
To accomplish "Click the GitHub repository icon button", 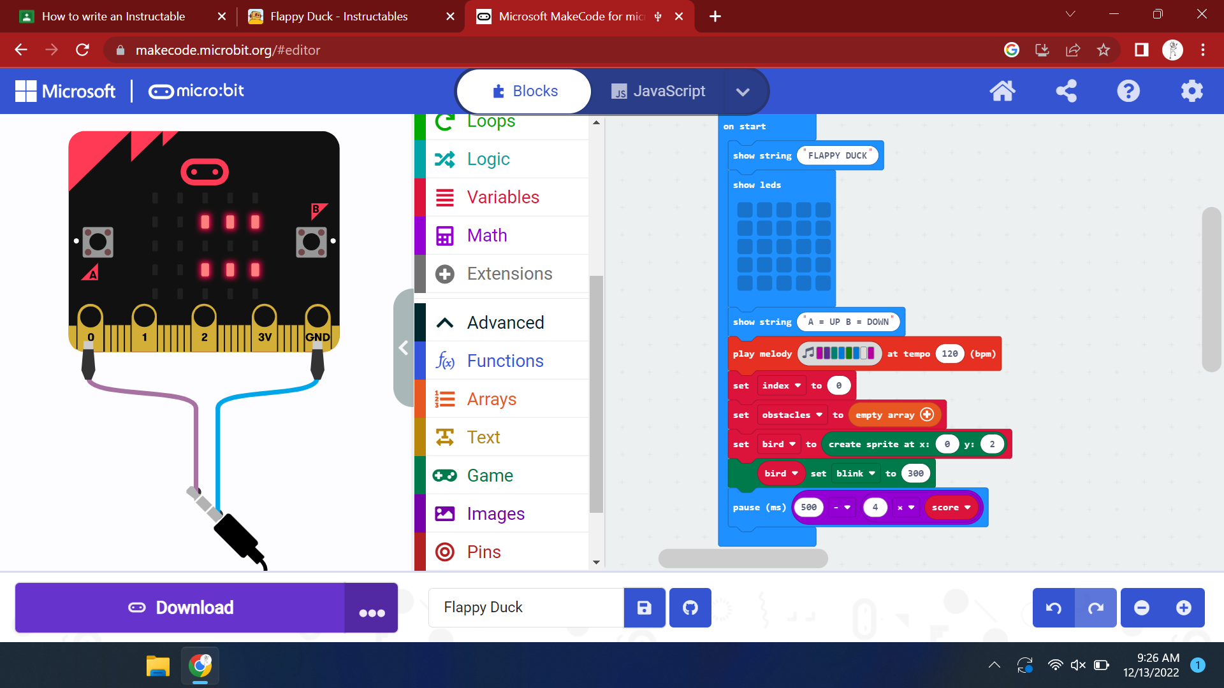I will [x=690, y=608].
